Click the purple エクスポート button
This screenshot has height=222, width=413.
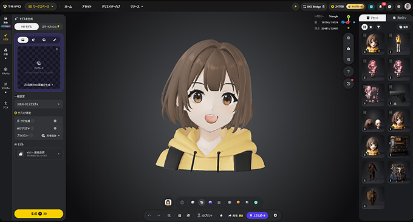258,215
